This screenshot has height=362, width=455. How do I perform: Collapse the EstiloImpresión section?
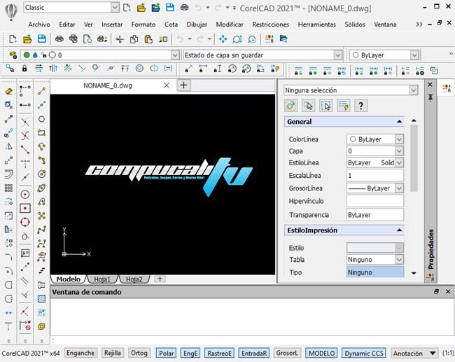(399, 230)
